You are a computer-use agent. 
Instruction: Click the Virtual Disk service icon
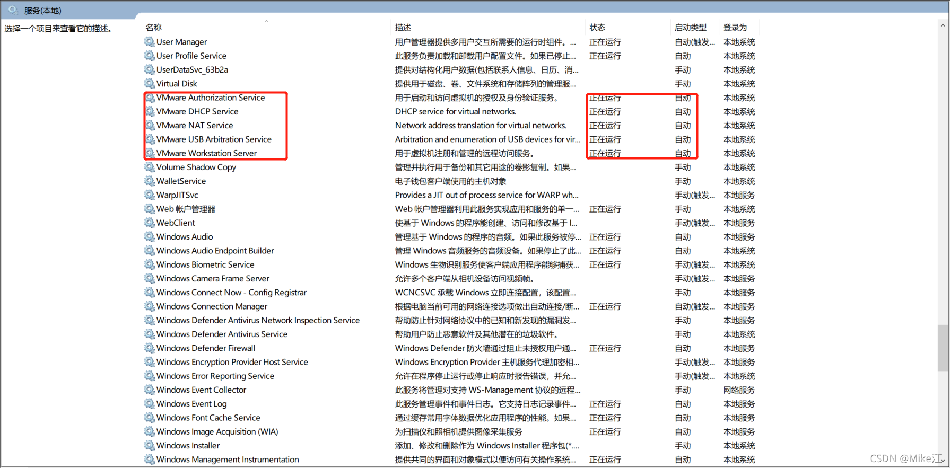149,83
